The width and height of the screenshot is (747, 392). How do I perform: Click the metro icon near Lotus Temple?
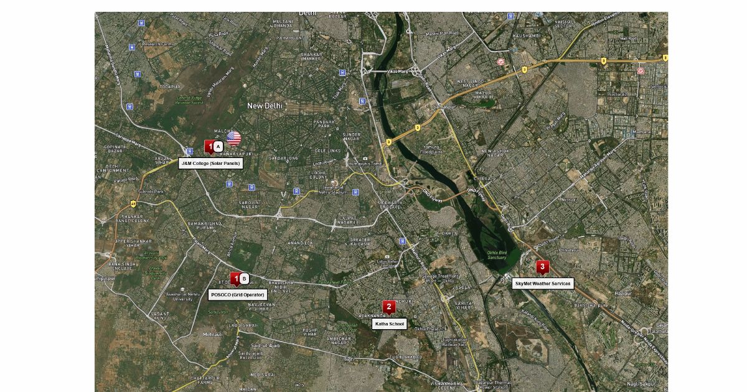[x=404, y=241]
